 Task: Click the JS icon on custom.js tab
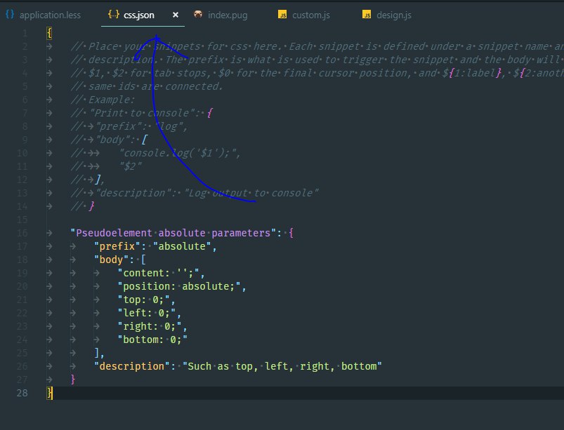[x=283, y=14]
